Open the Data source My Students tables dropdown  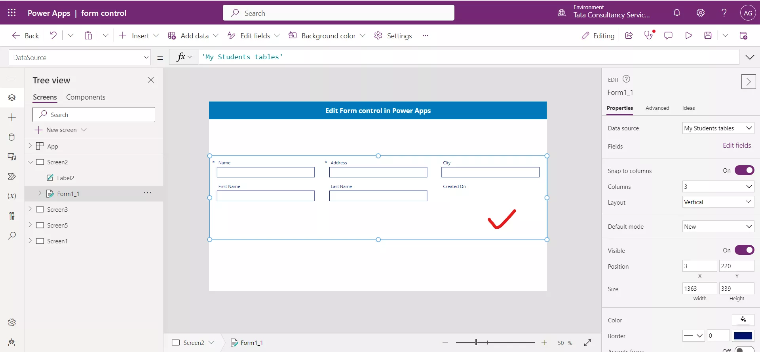[718, 128]
